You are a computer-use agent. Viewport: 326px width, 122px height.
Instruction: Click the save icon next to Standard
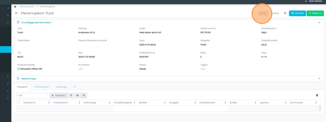click(x=77, y=95)
